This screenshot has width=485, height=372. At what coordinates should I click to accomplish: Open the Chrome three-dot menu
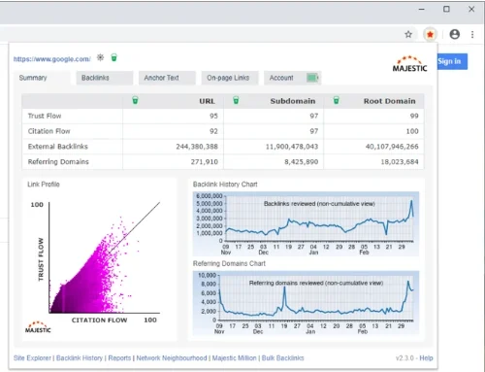click(x=472, y=34)
